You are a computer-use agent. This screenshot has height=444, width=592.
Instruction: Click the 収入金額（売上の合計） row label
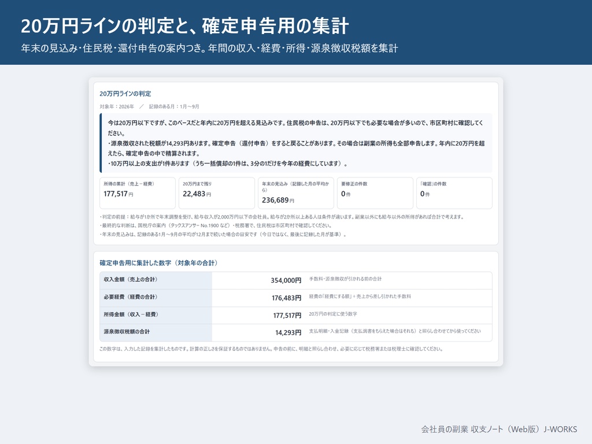pos(130,279)
